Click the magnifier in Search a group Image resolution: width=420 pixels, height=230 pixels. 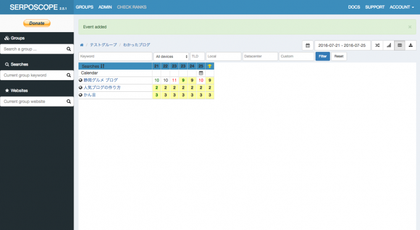coord(69,49)
